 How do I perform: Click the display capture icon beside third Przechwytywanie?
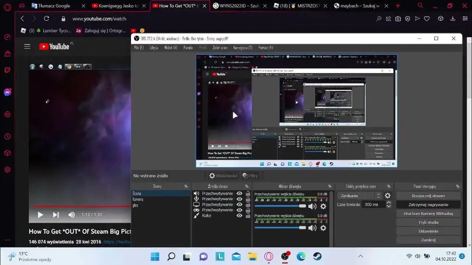197,204
